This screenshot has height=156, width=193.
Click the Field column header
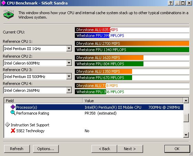(43, 100)
